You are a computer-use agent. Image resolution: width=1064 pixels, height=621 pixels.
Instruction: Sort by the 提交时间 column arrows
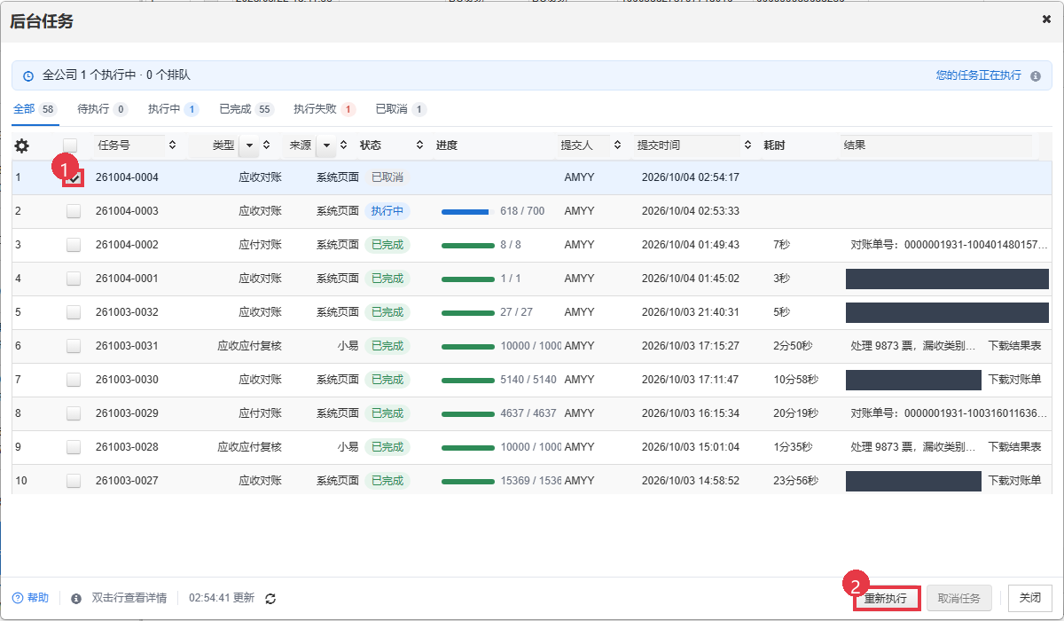747,145
